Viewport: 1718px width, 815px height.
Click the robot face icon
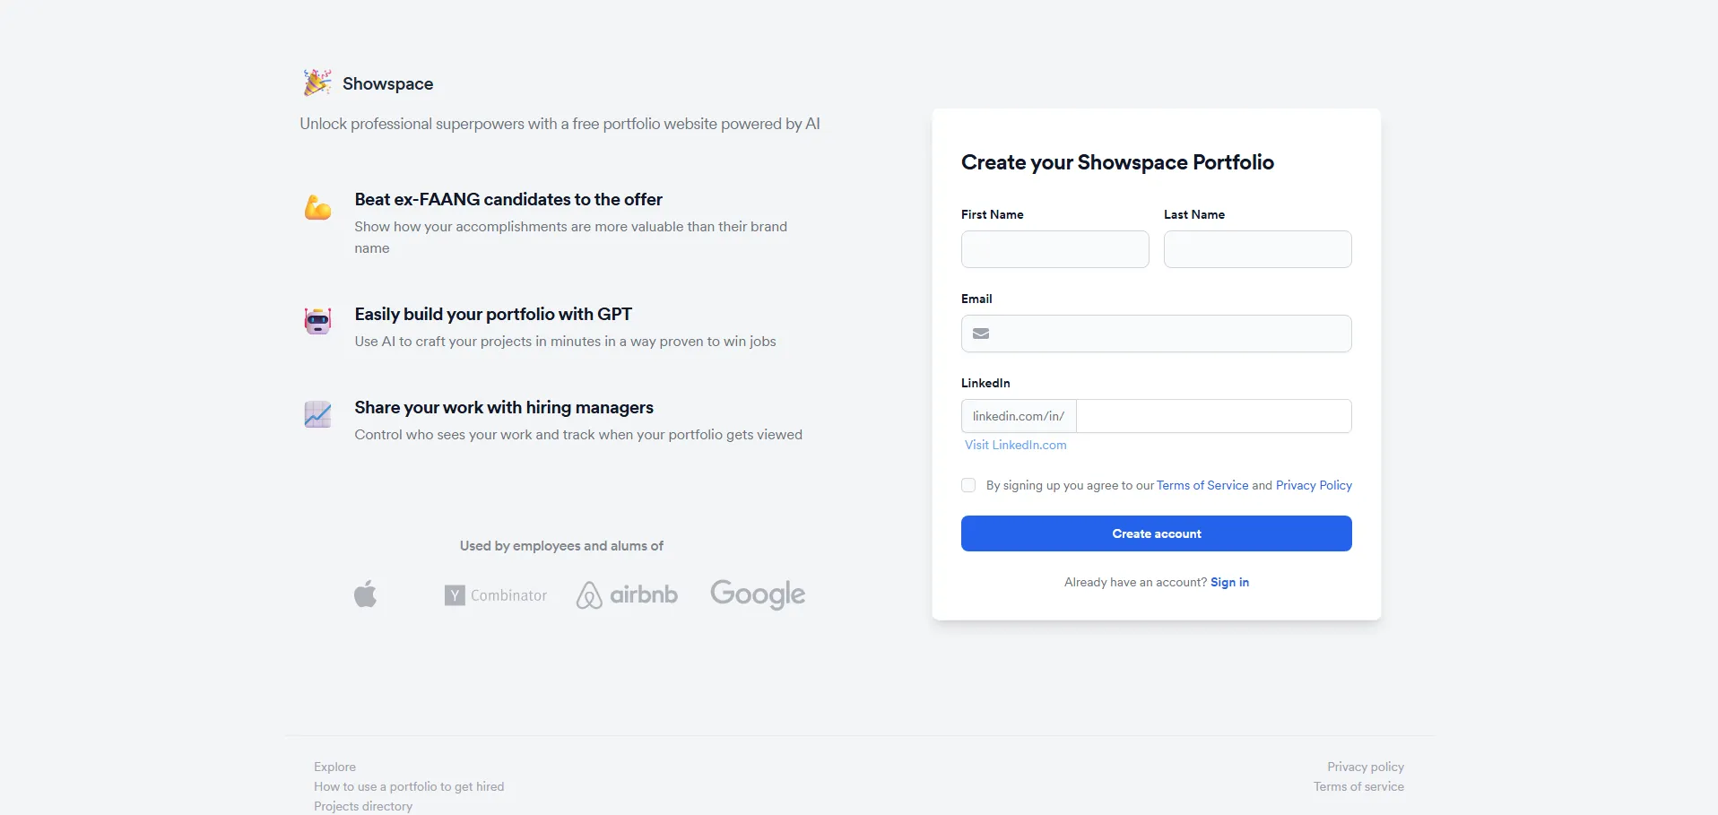point(318,320)
